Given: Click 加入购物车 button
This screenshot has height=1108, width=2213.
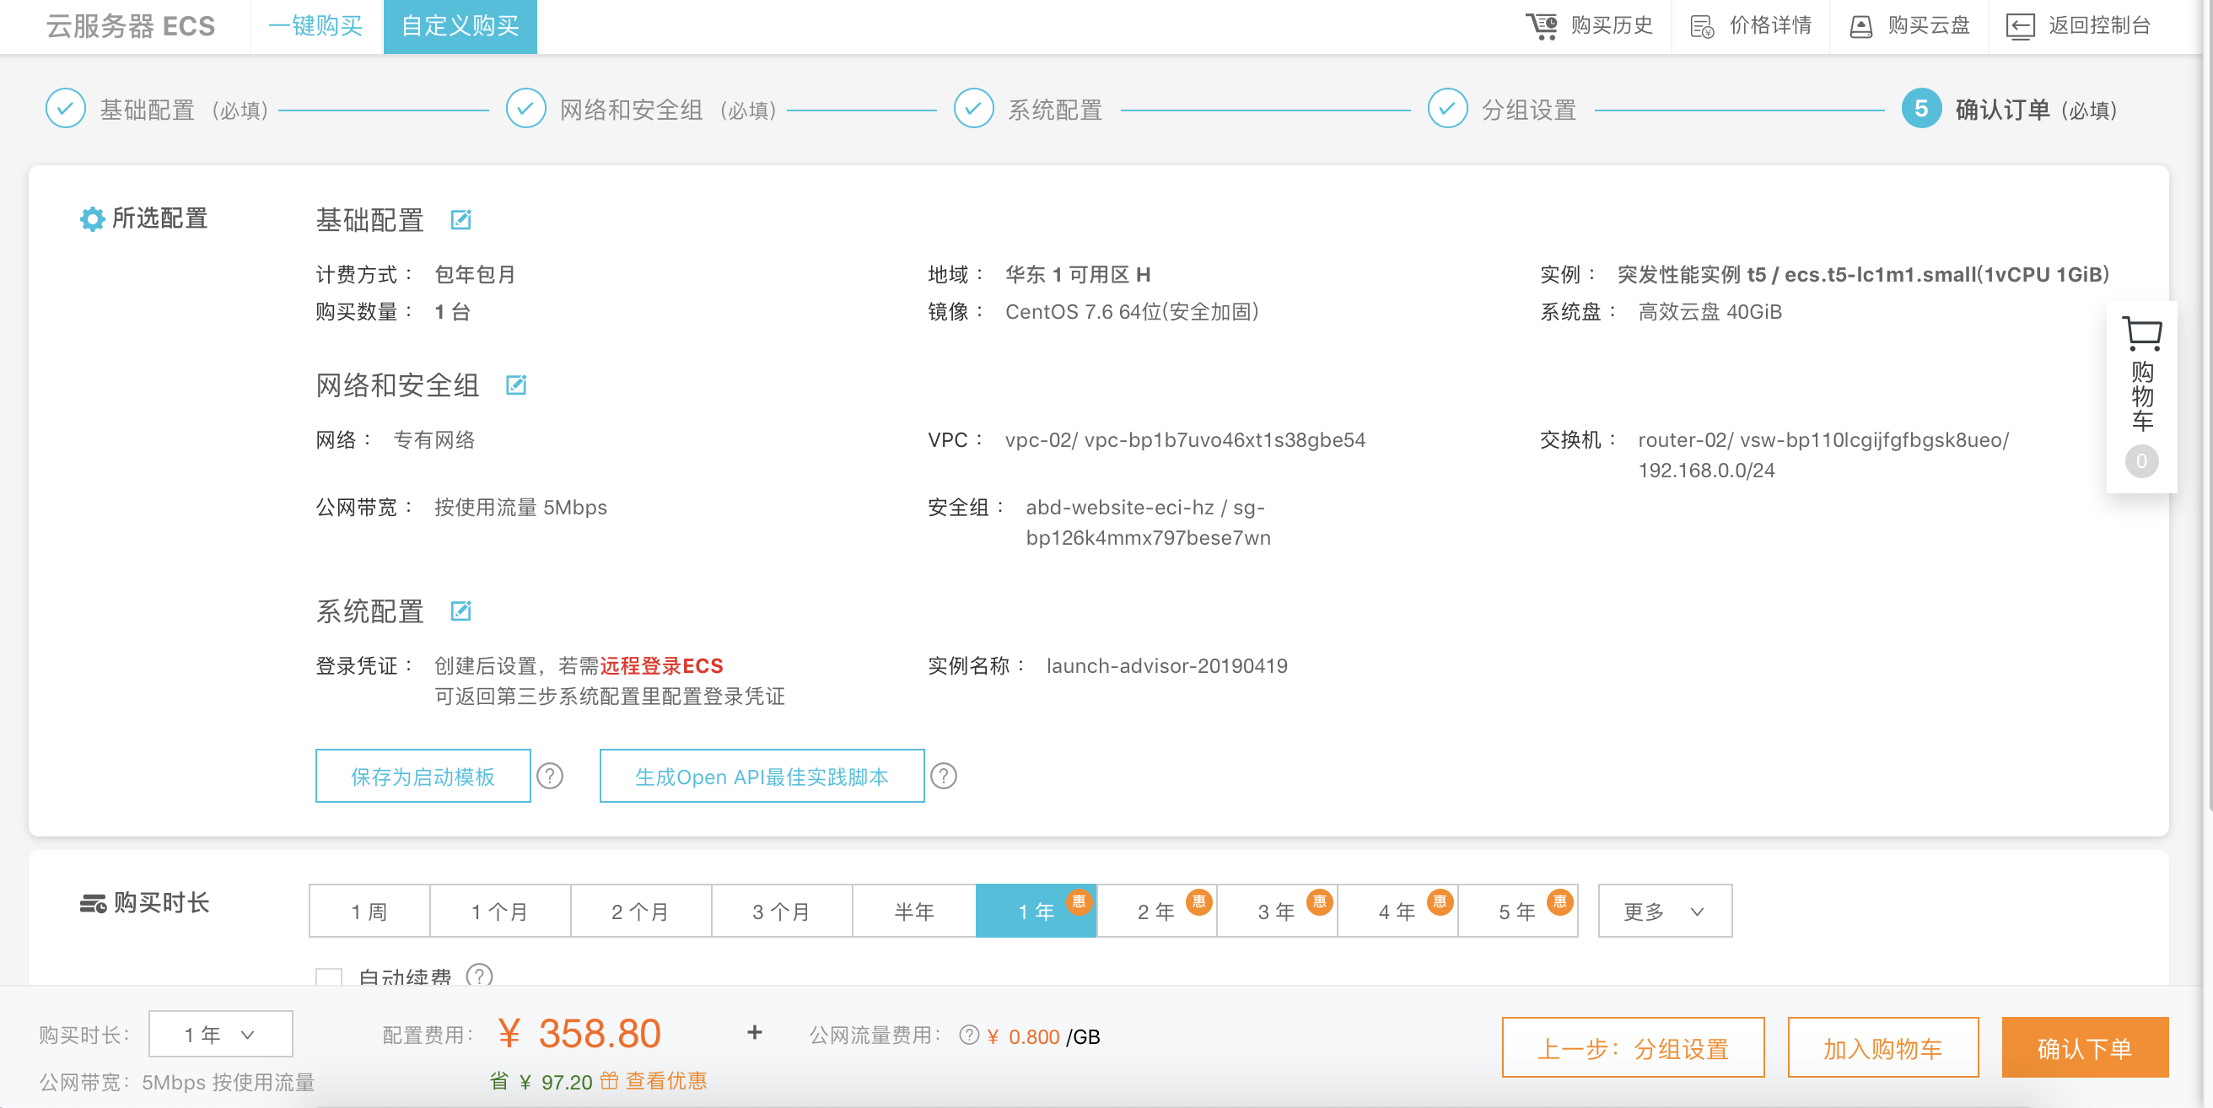Looking at the screenshot, I should pyautogui.click(x=1883, y=1048).
